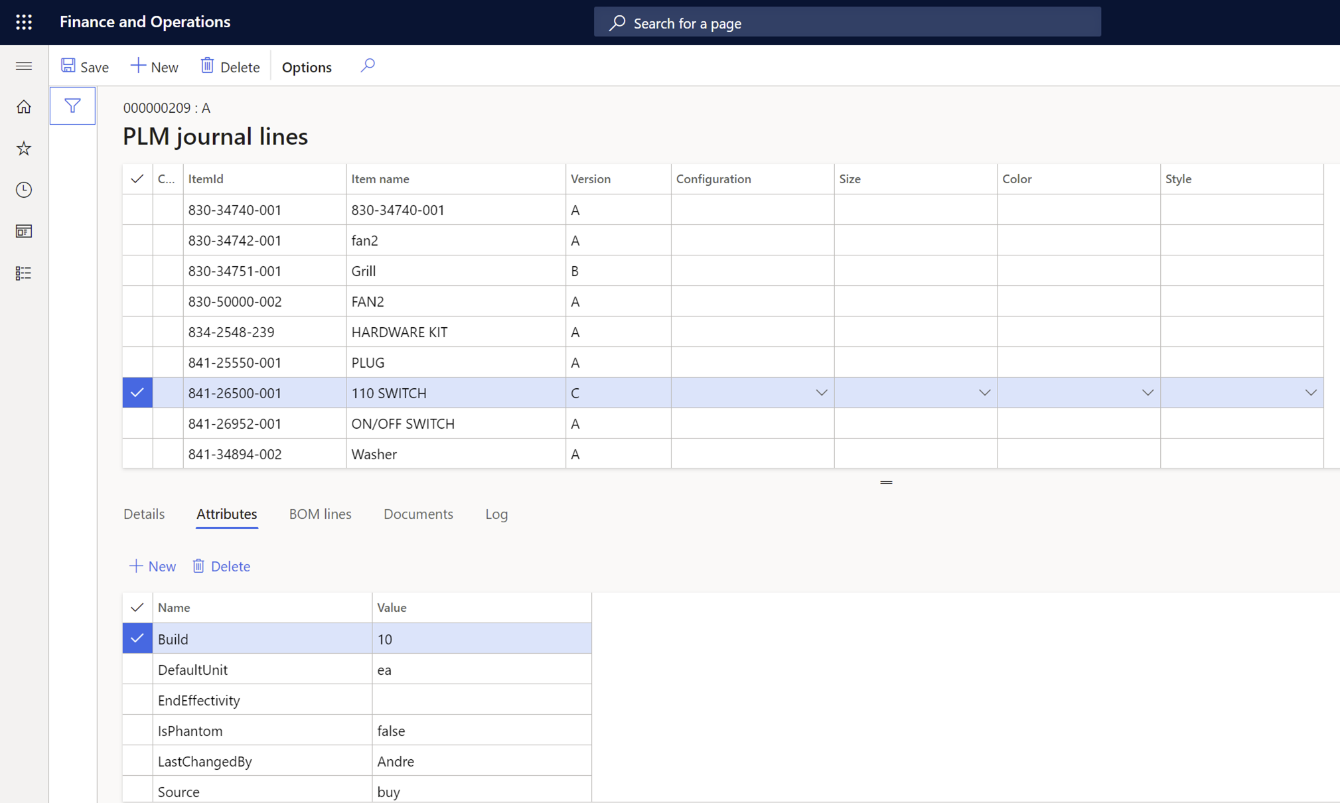
Task: Open the filter pane funnel icon
Action: pos(73,106)
